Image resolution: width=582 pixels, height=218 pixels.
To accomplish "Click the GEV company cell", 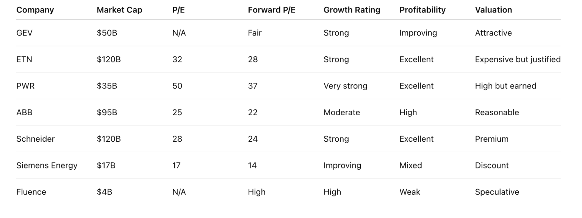I will 24,33.
